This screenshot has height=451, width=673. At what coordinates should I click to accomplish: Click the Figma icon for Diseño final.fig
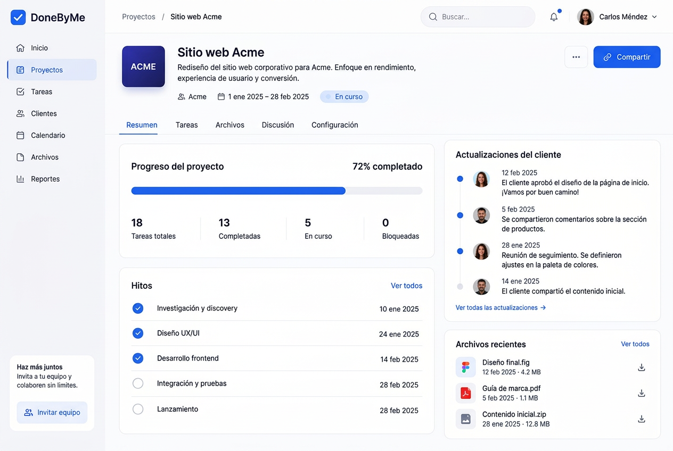point(466,367)
